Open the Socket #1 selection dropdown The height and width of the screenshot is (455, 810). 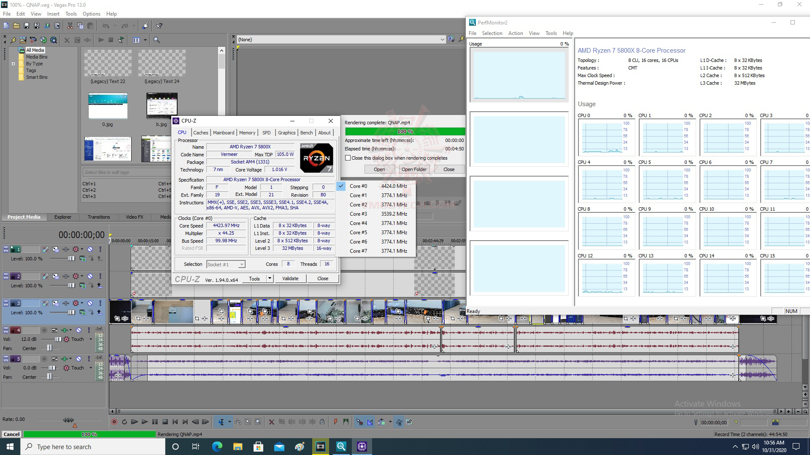tap(241, 265)
